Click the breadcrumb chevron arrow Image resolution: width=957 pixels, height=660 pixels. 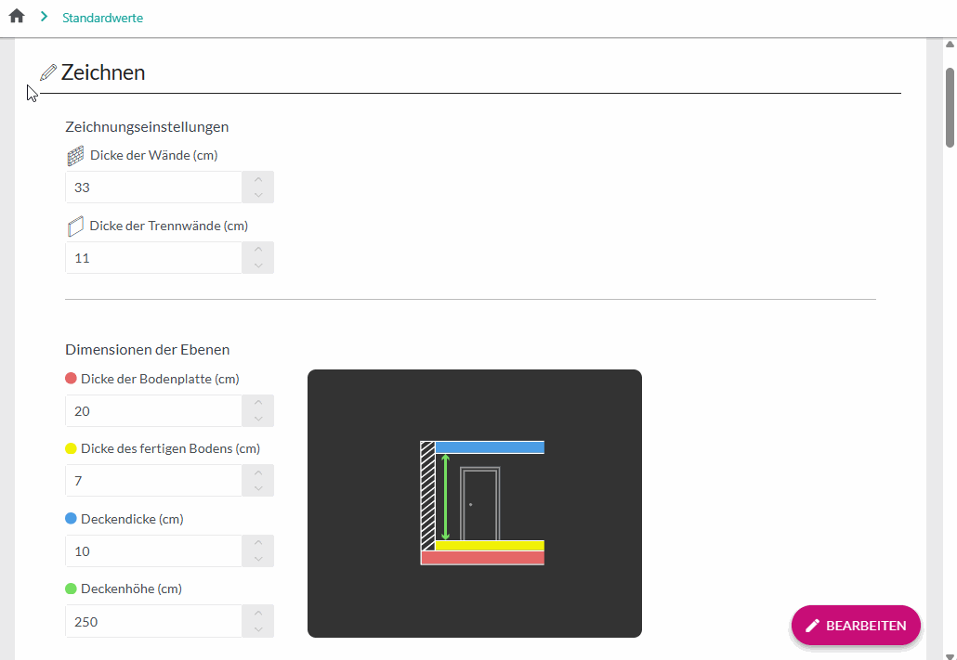tap(44, 17)
